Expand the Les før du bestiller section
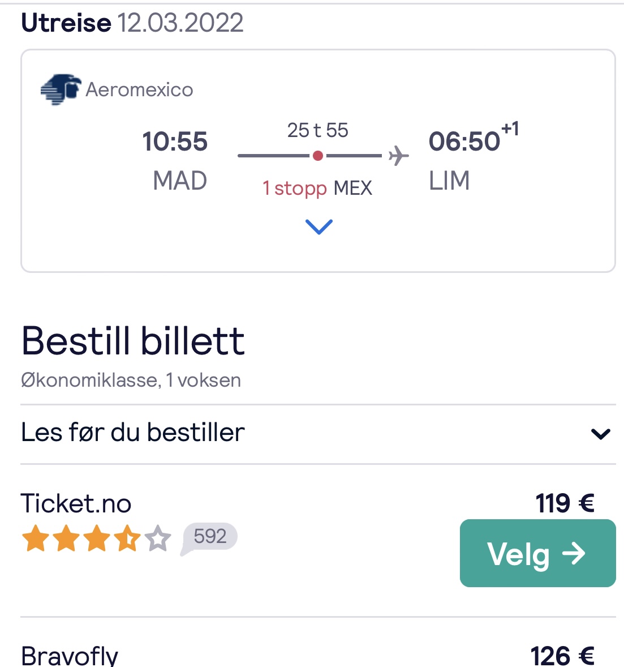 (318, 434)
